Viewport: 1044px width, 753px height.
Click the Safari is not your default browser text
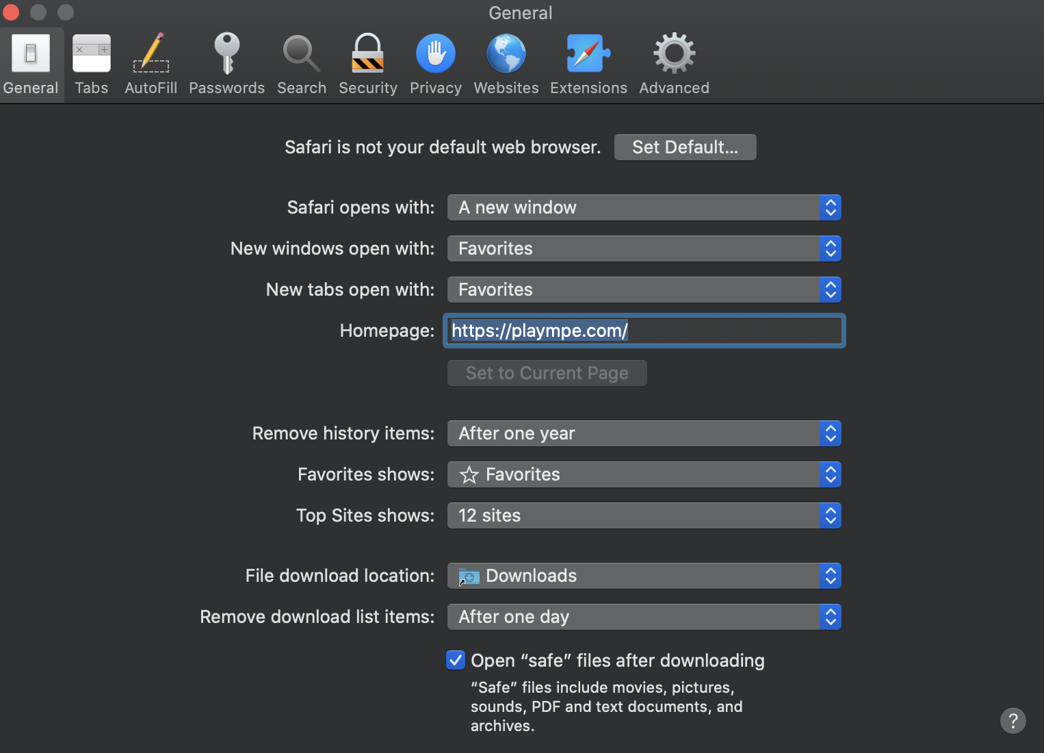[x=443, y=147]
